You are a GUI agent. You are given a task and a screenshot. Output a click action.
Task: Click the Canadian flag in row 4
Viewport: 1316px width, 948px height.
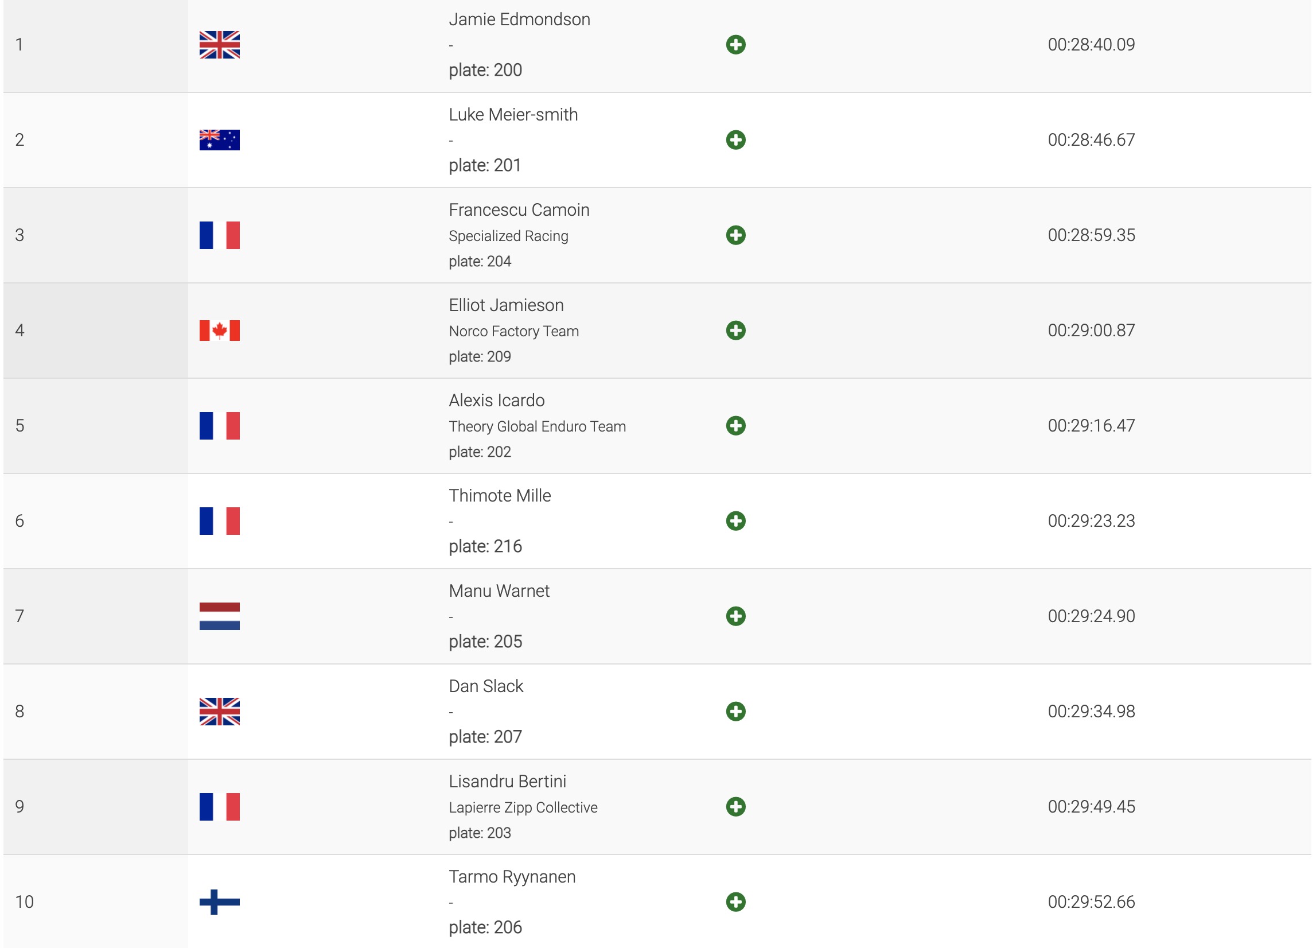[x=219, y=331]
